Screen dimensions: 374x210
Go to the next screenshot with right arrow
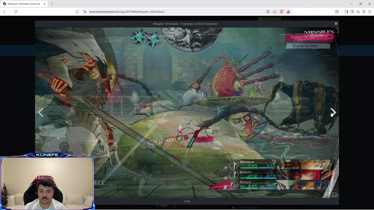pos(333,112)
